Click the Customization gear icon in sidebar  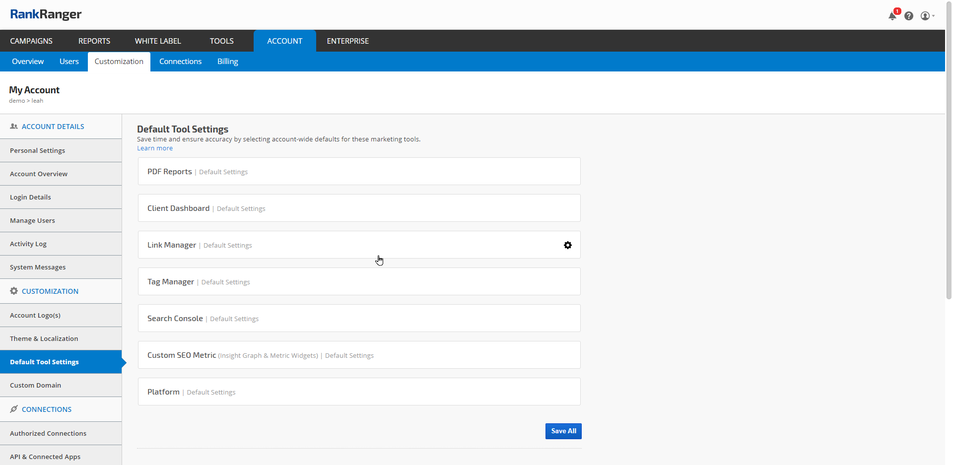pyautogui.click(x=14, y=291)
